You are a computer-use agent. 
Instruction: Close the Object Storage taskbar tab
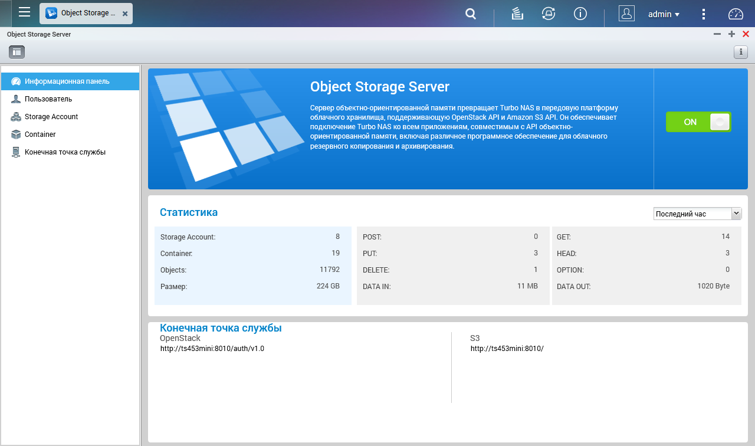click(125, 14)
